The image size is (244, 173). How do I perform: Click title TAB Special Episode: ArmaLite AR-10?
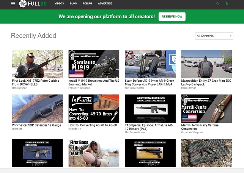pyautogui.click(x=149, y=127)
